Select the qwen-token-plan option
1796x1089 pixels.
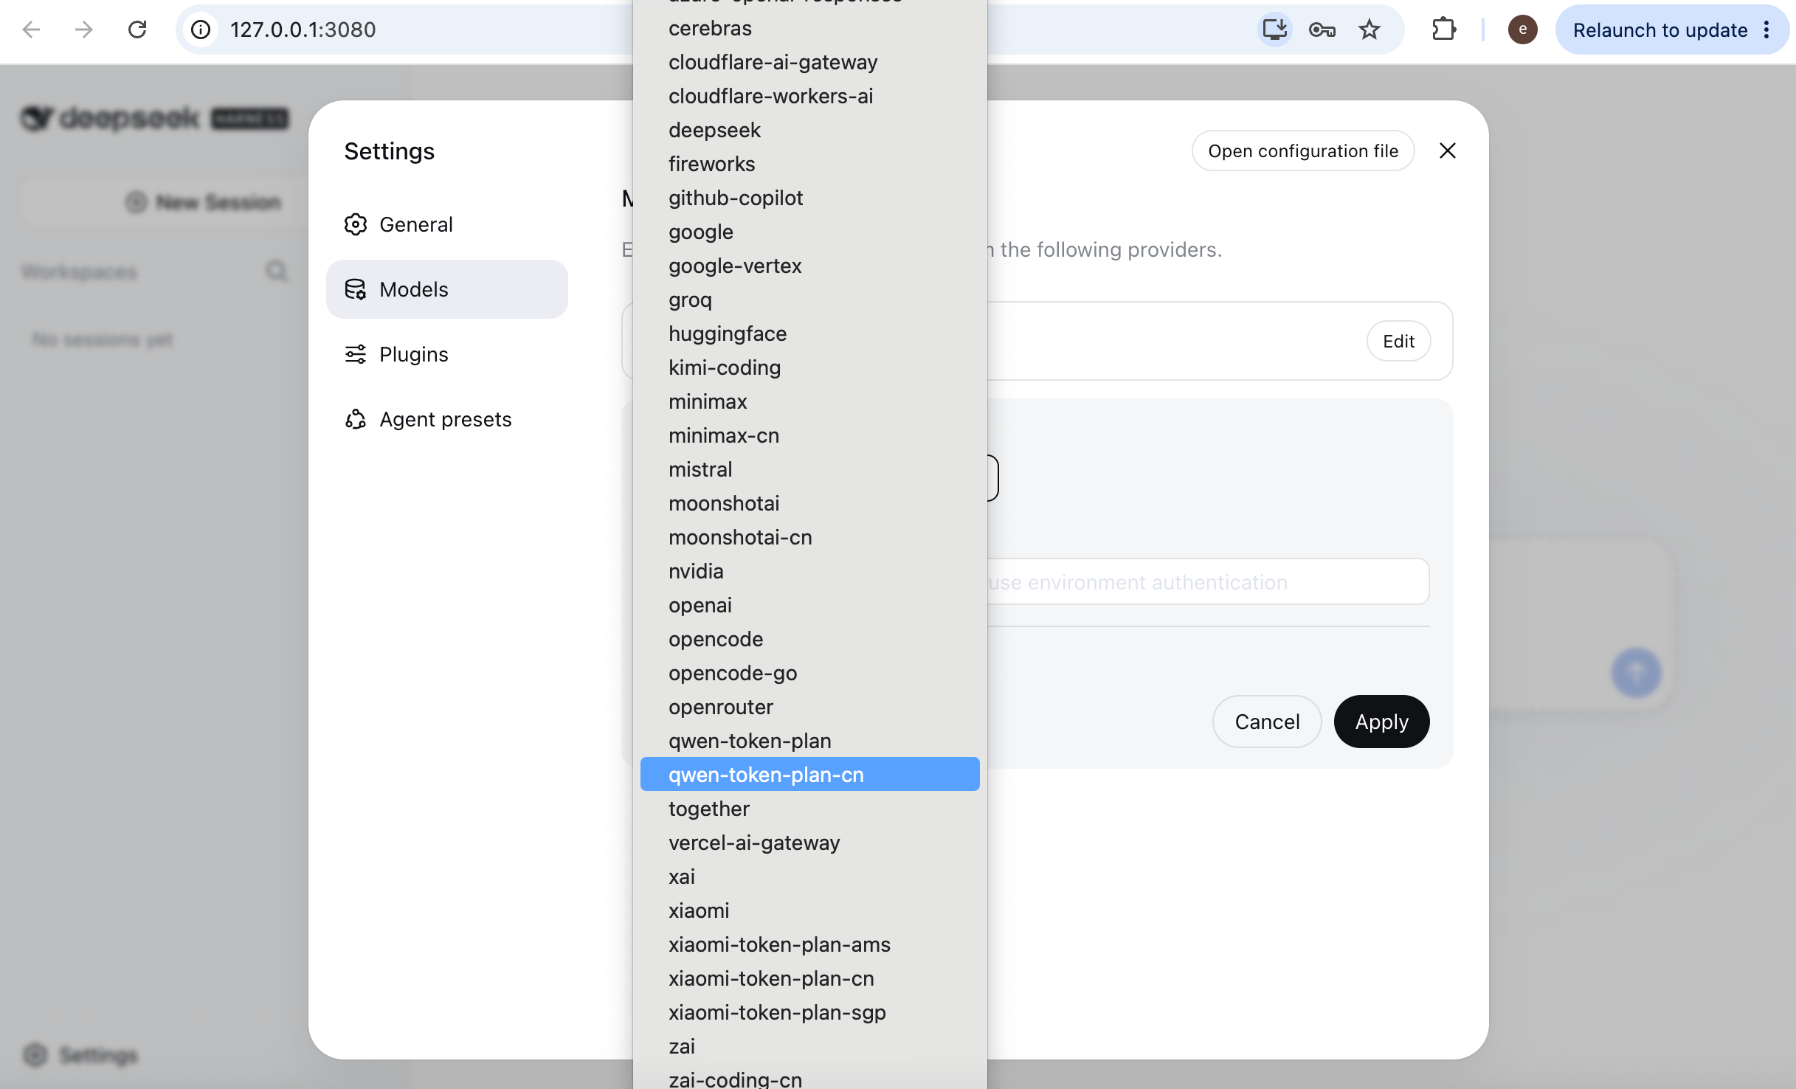810,741
